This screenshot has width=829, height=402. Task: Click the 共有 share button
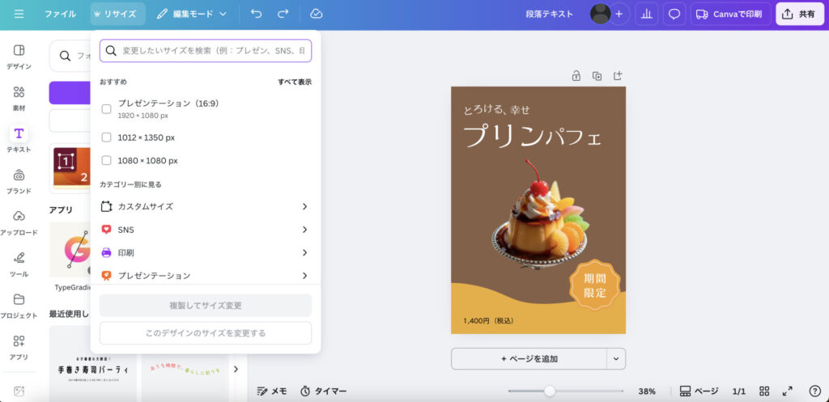tap(800, 15)
